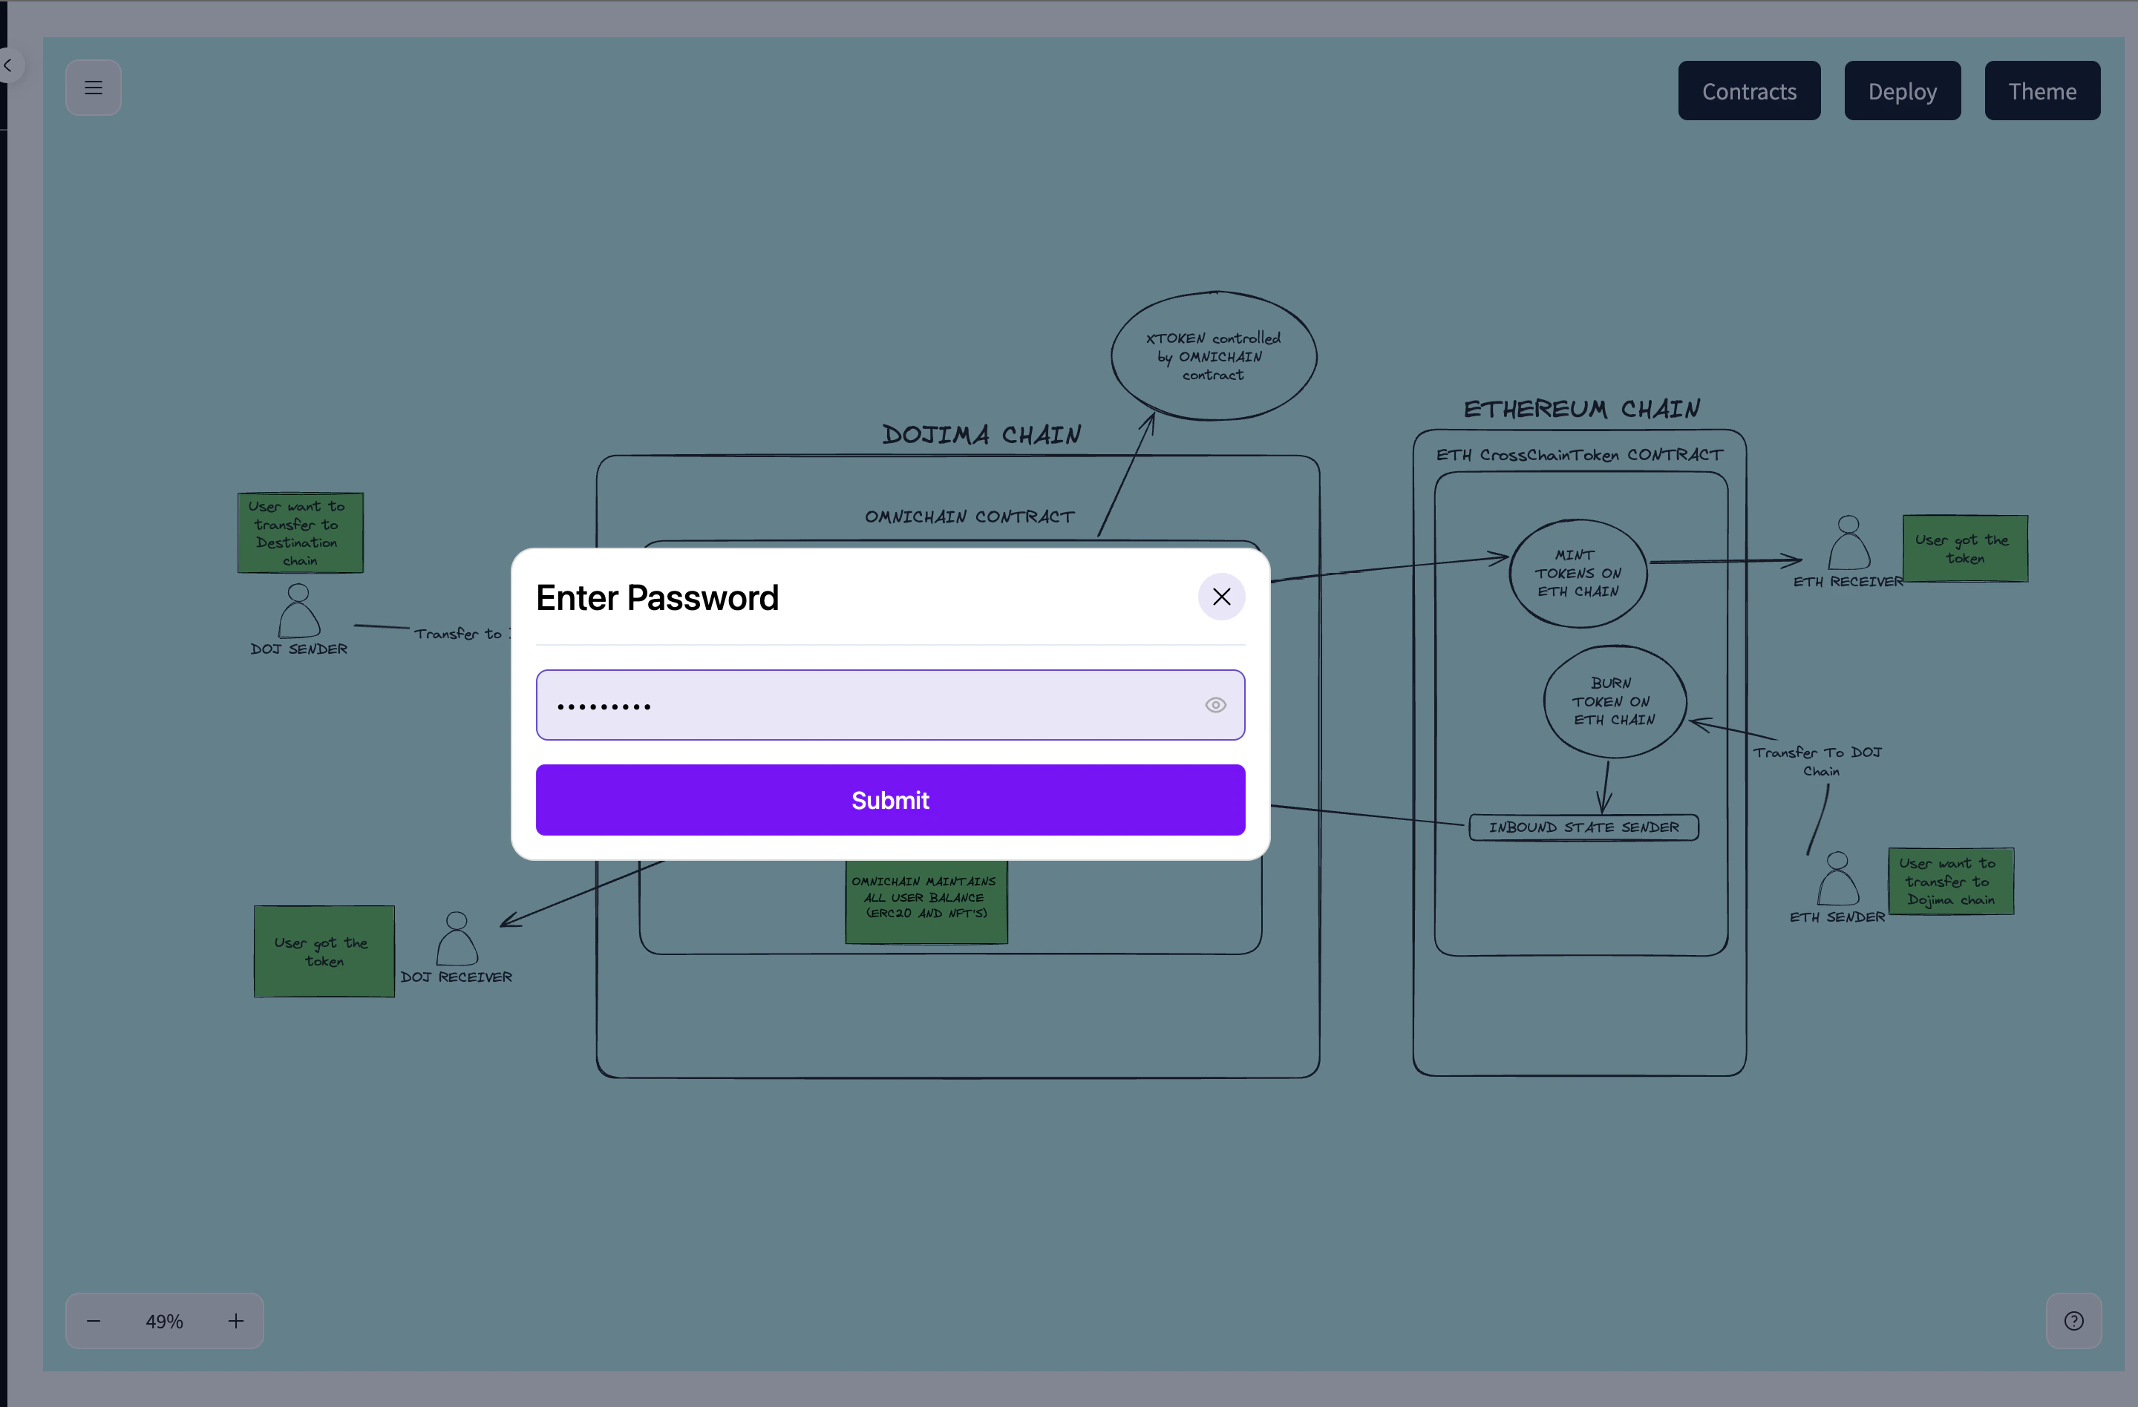This screenshot has width=2138, height=1407.
Task: Zoom out using the minus icon
Action: pos(94,1320)
